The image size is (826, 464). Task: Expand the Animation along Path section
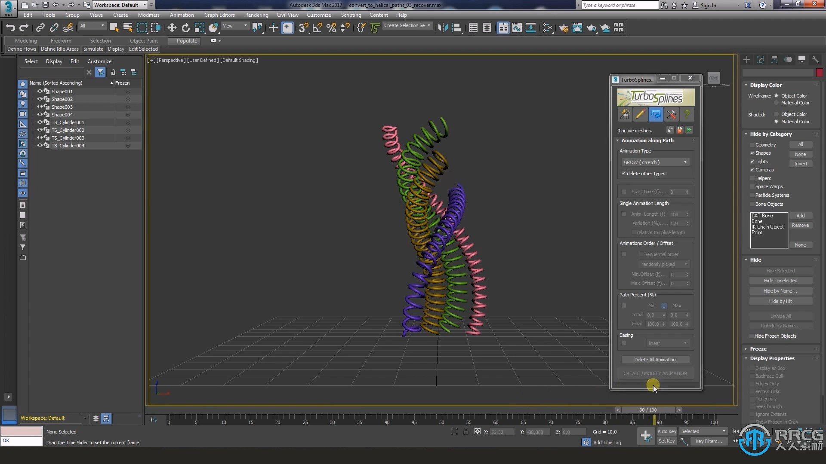pyautogui.click(x=618, y=140)
